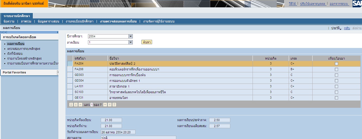Click the หน่วยกิตที่ลงเรียน value field

(x=111, y=120)
